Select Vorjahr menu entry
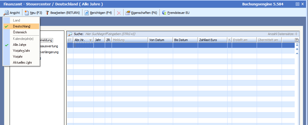The width and height of the screenshot is (308, 125). click(18, 57)
